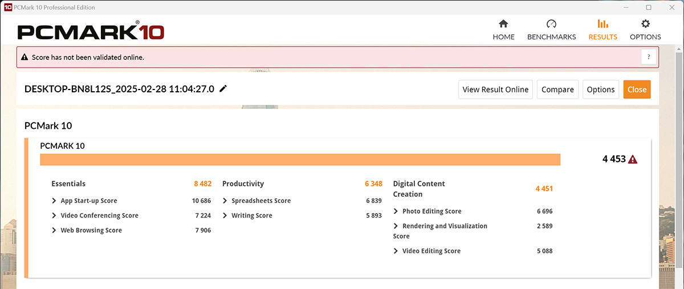Click the Essentials heading
Image resolution: width=684 pixels, height=289 pixels.
(x=68, y=184)
